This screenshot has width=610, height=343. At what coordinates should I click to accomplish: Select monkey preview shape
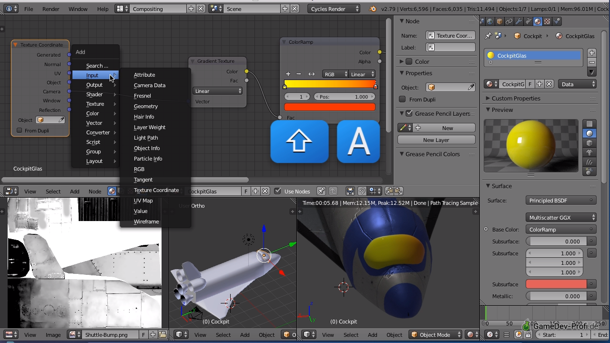click(x=590, y=152)
